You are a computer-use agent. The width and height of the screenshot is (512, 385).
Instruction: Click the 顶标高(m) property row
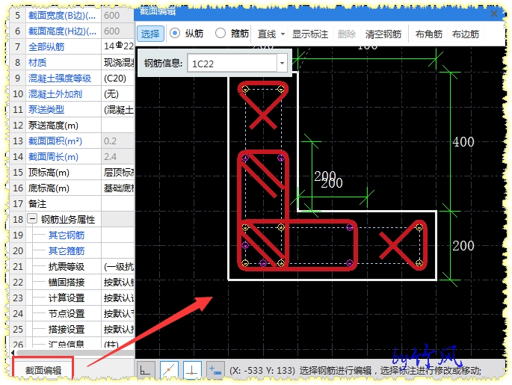click(x=72, y=172)
